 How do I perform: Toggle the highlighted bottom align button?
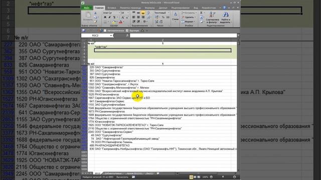[x=143, y=13]
